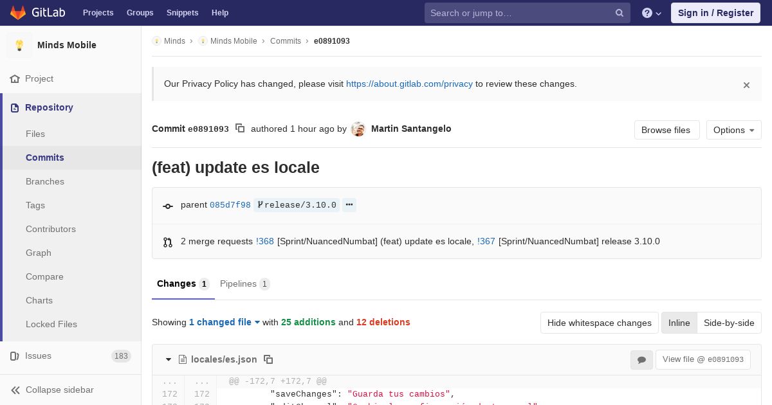Viewport: 772px width, 405px height.
Task: Click View file @ e0891093 button
Action: (x=703, y=359)
